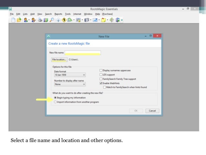Click the blue door book toolbar icon

118,20
